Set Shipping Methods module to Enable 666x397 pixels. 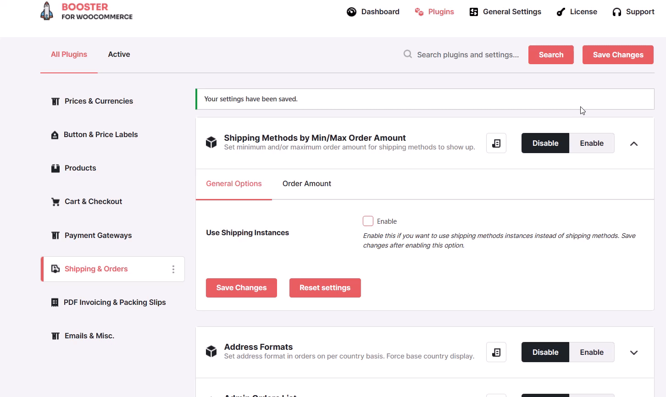(x=592, y=143)
